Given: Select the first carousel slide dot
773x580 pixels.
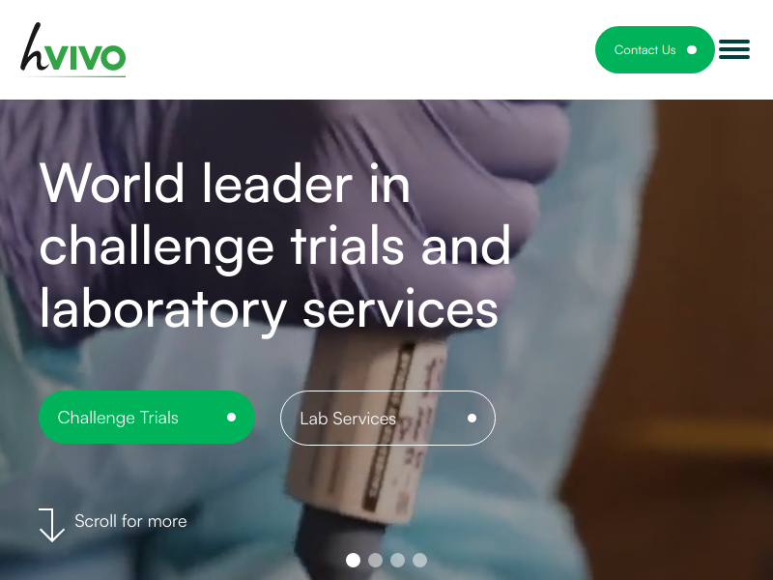Looking at the screenshot, I should tap(353, 561).
